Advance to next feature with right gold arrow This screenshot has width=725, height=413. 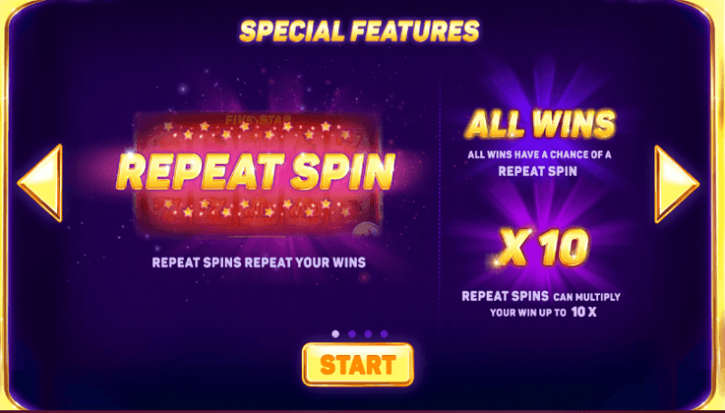pos(676,184)
